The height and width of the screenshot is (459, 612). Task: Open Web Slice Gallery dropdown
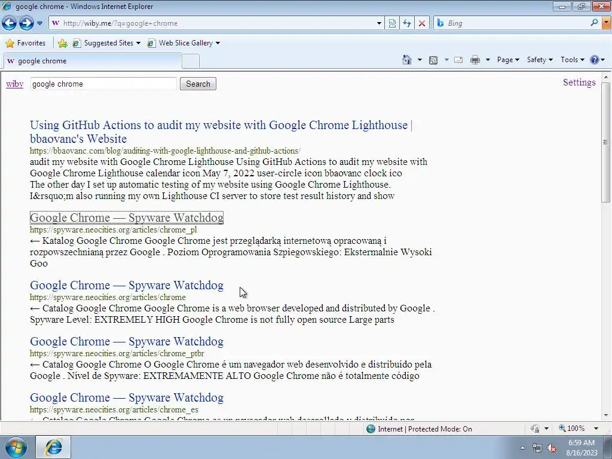(x=183, y=43)
